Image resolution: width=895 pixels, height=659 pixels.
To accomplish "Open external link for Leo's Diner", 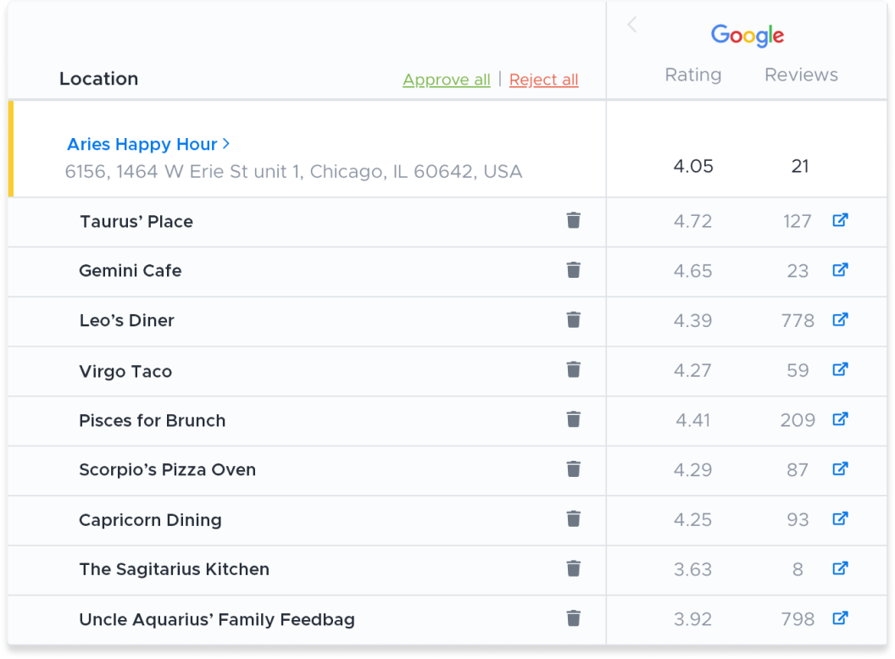I will click(840, 319).
